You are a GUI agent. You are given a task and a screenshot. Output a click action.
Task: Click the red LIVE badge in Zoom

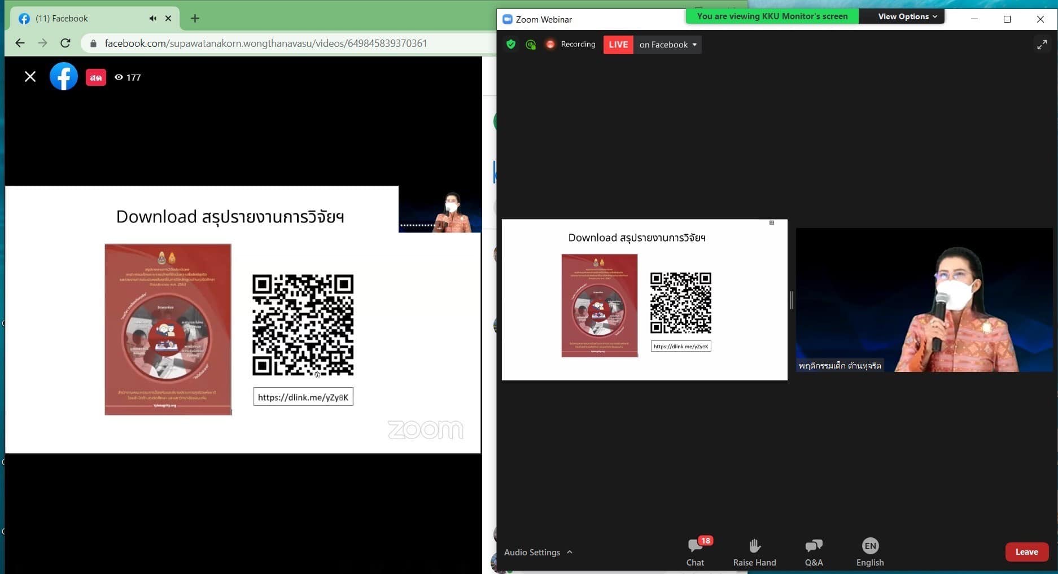click(618, 45)
